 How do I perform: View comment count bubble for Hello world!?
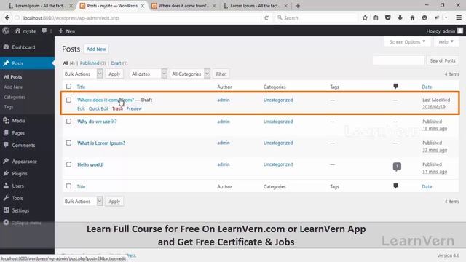(397, 167)
